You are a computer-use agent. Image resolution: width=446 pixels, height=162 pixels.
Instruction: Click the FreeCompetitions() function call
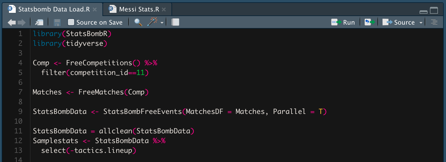coord(103,63)
